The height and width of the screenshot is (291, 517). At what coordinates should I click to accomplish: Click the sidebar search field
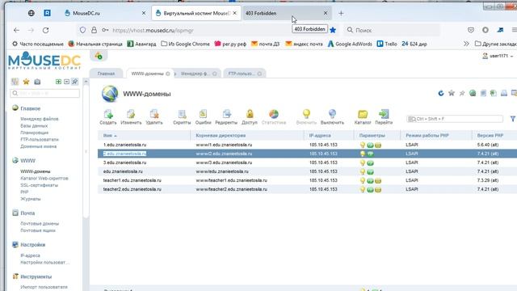(x=45, y=94)
